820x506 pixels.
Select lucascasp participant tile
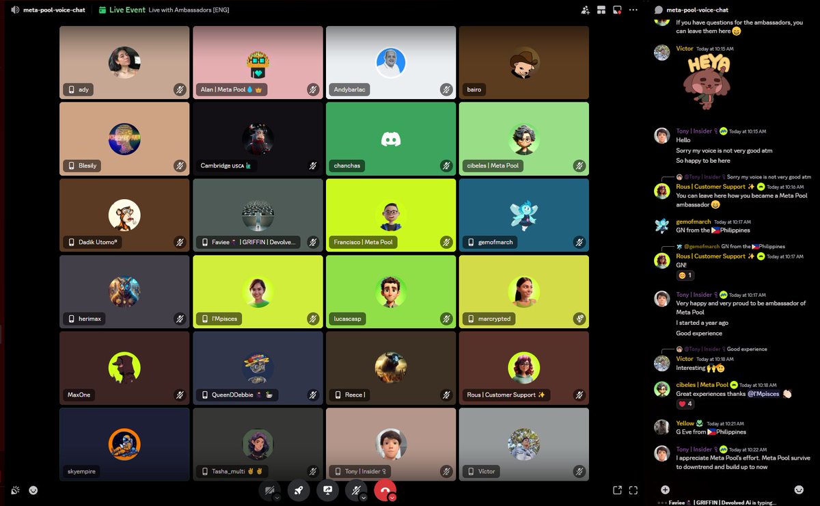click(x=391, y=291)
